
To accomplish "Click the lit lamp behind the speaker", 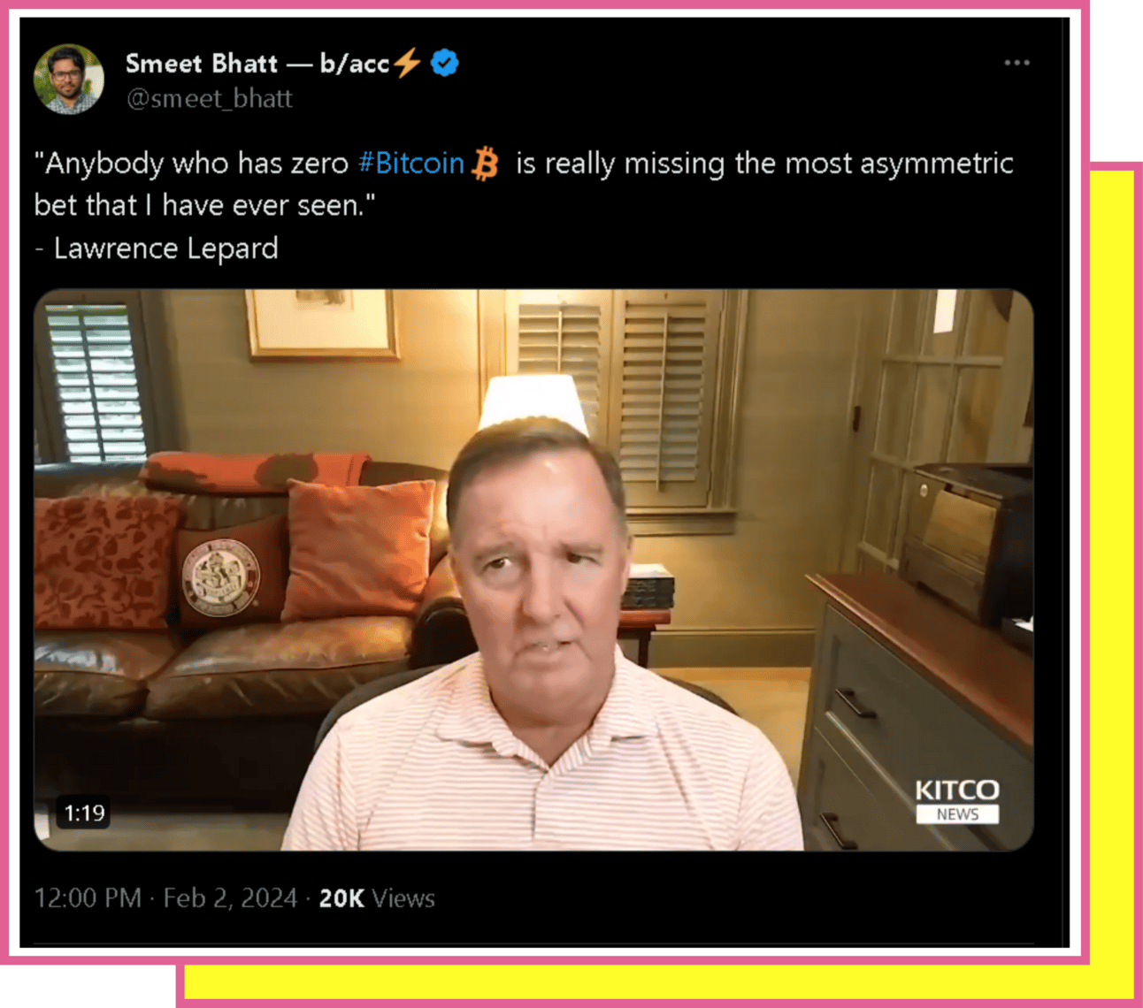I will point(533,402).
